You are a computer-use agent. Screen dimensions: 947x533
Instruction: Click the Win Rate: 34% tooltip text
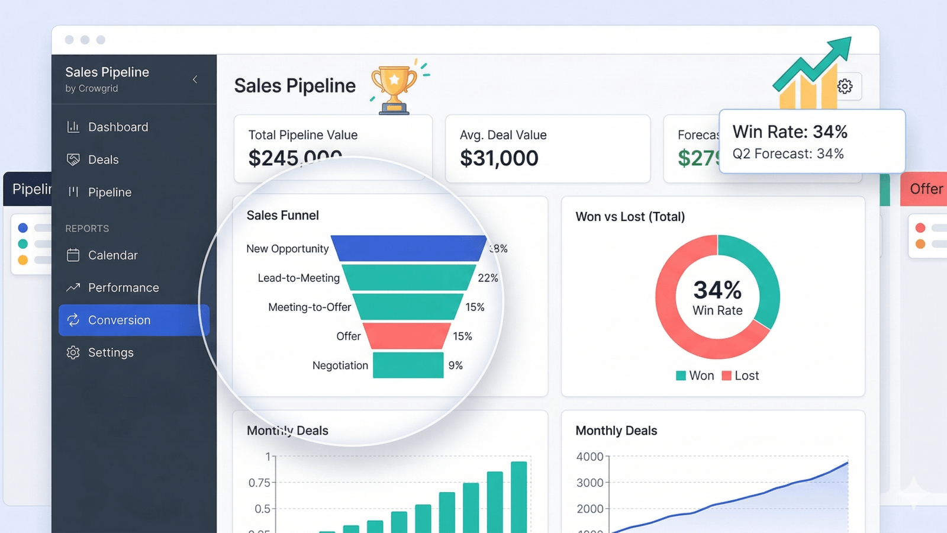click(x=790, y=131)
